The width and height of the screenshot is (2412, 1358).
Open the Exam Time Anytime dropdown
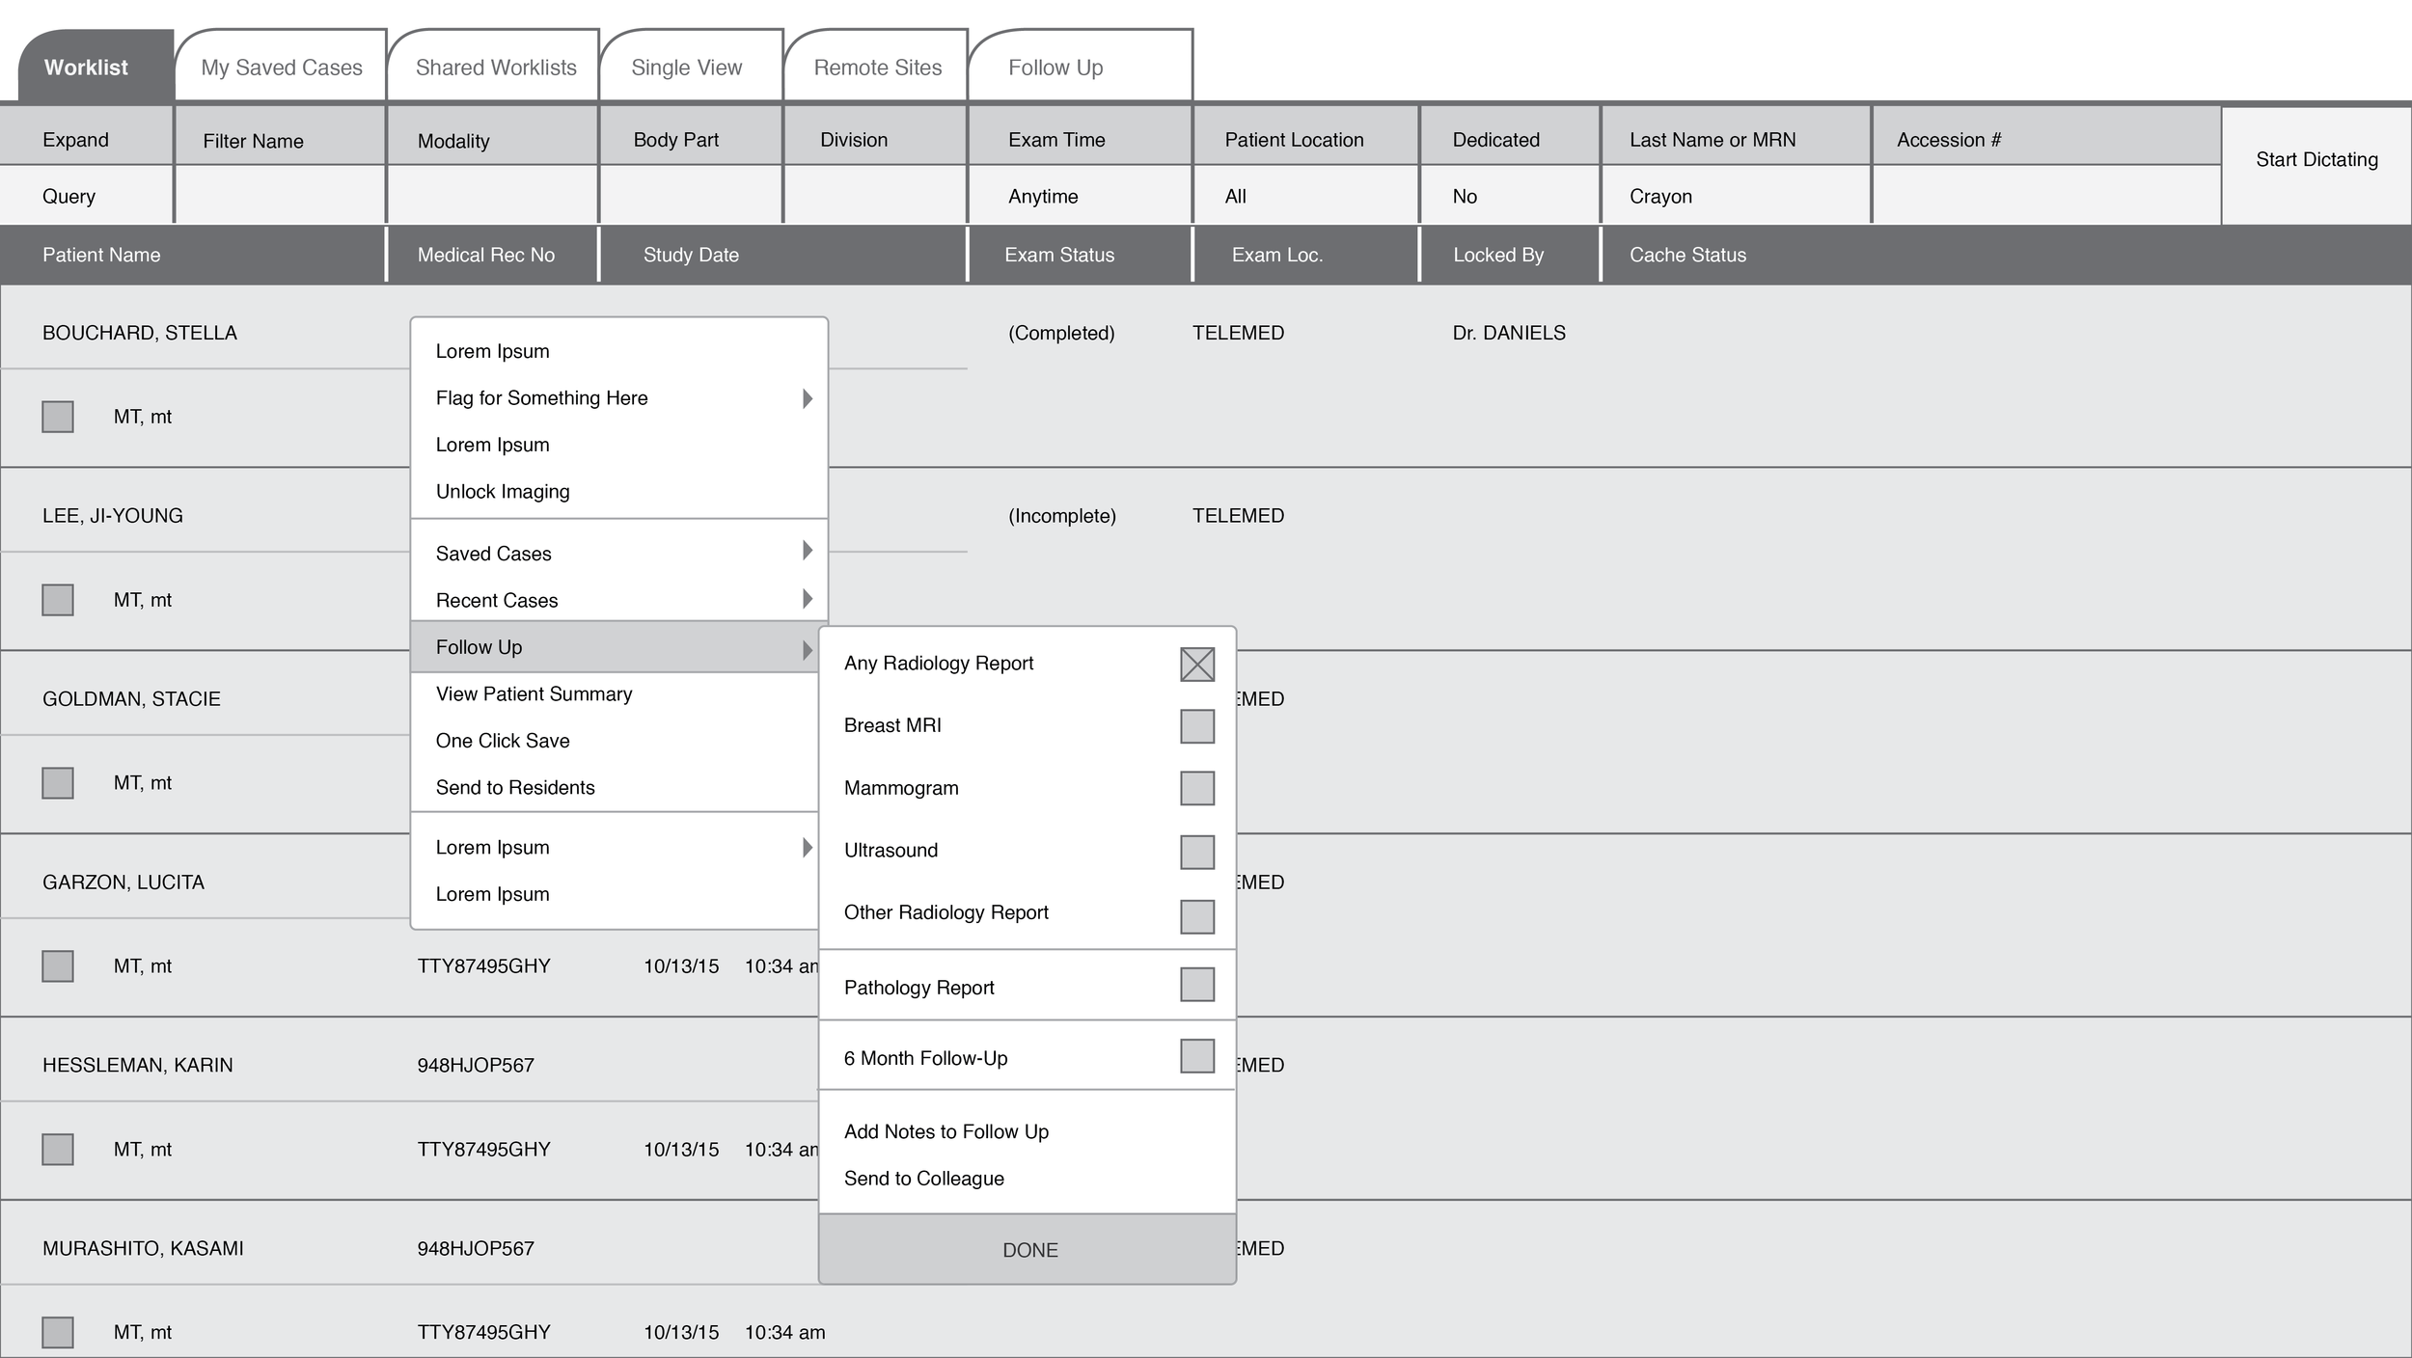point(1080,195)
